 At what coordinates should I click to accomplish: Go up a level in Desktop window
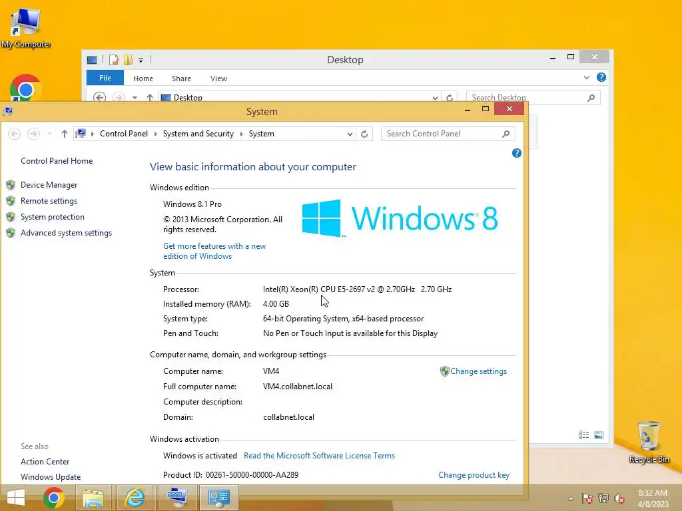pyautogui.click(x=150, y=97)
